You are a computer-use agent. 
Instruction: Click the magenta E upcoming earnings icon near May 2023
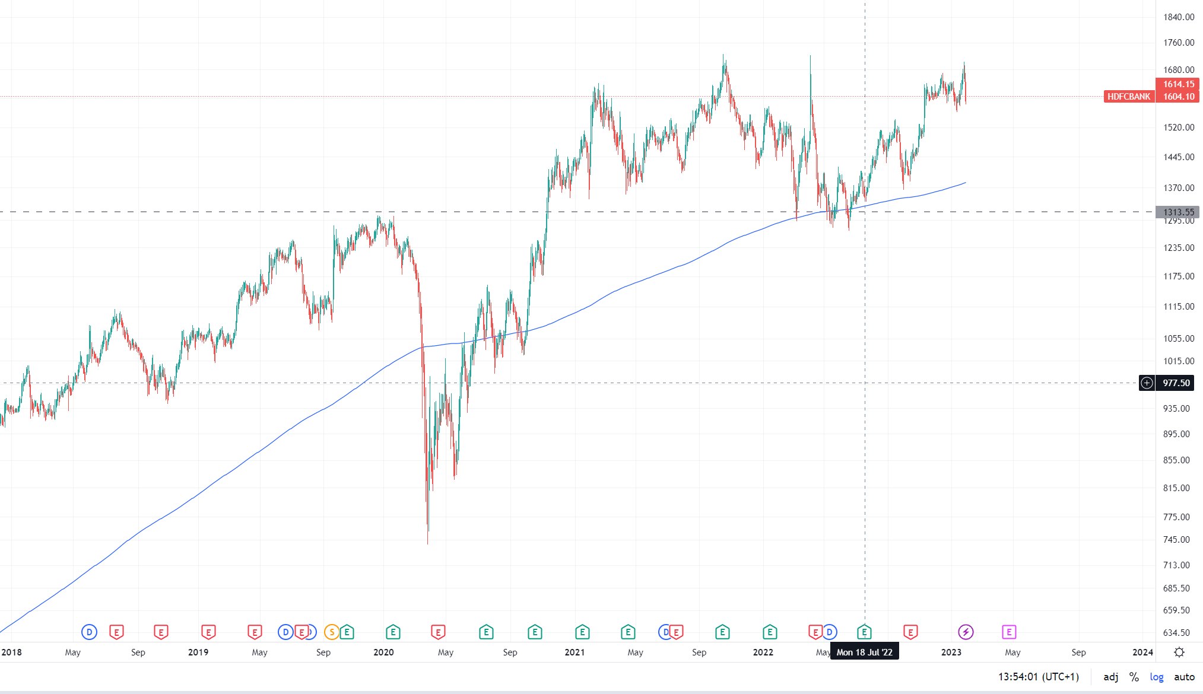click(1009, 632)
